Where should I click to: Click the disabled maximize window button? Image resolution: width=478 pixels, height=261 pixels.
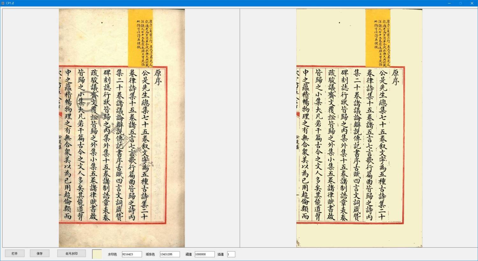pyautogui.click(x=460, y=3)
